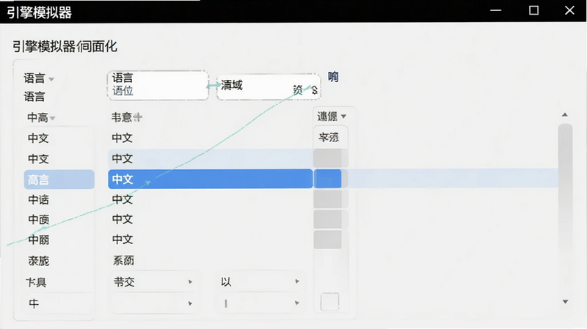
Task: Click the 濡域 field
Action: [269, 86]
